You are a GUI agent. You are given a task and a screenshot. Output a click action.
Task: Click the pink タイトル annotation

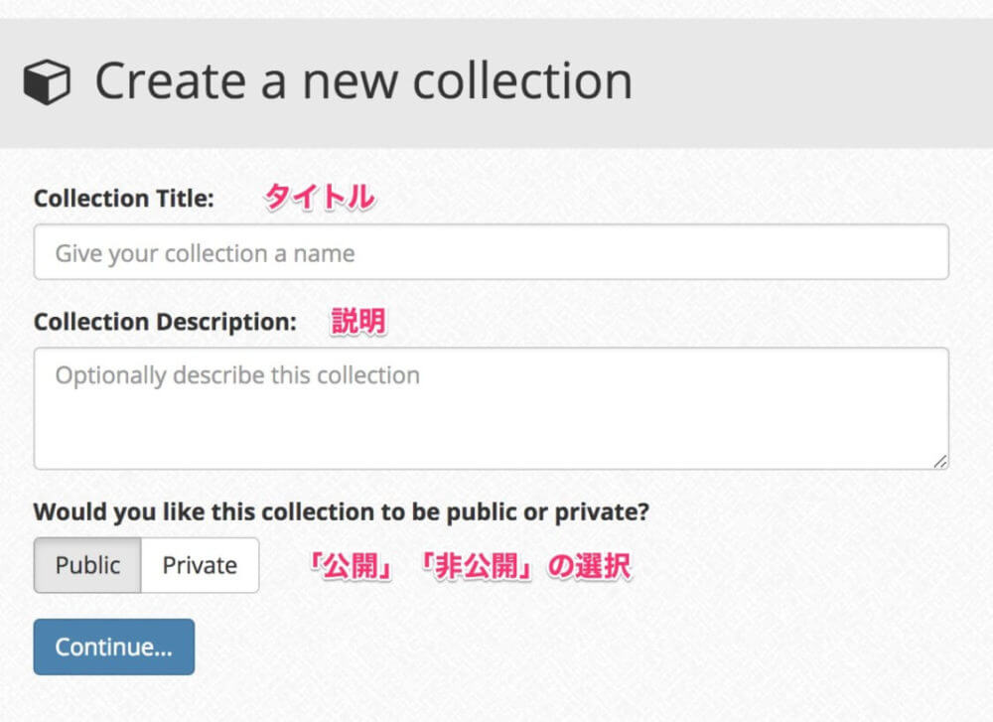tap(319, 197)
